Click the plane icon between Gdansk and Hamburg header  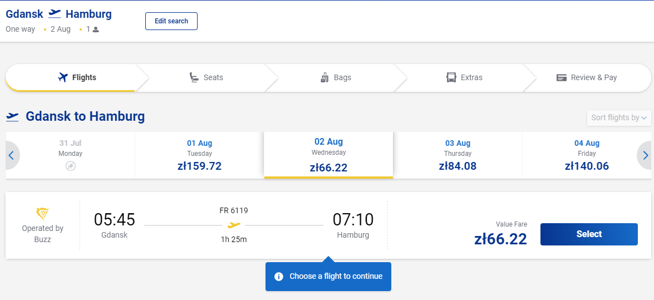pos(55,14)
